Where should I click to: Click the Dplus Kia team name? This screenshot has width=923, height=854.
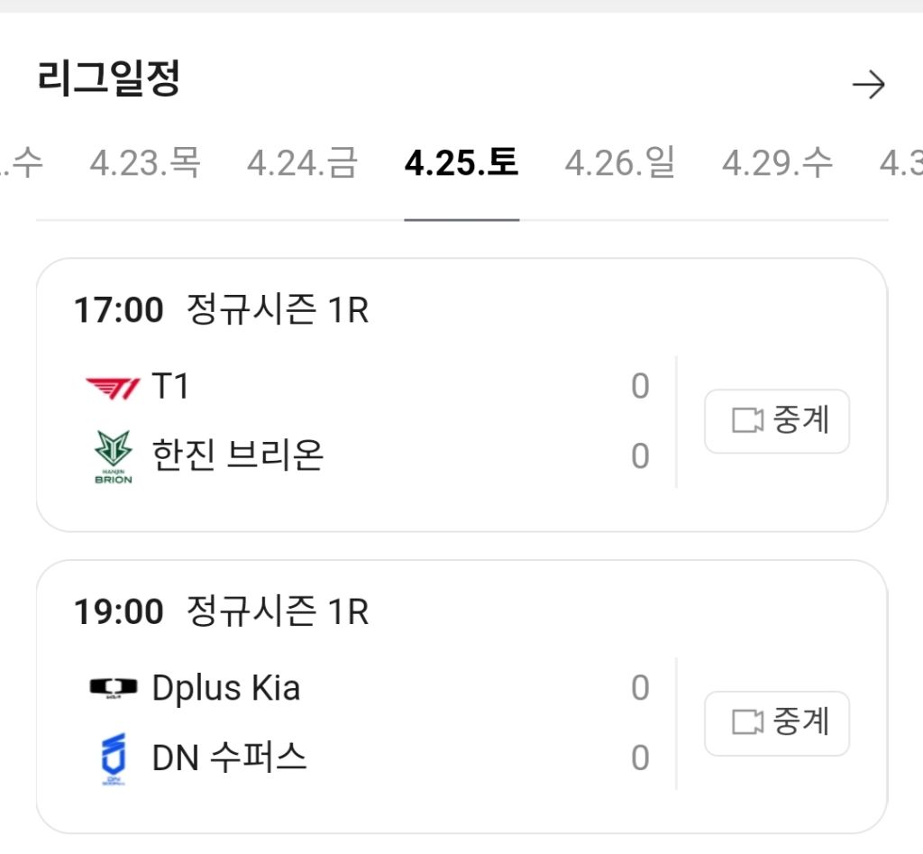[226, 689]
